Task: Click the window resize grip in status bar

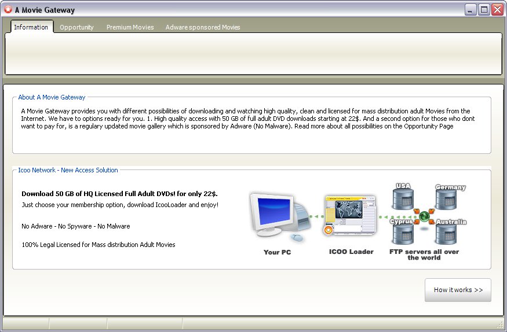Action: [500, 324]
